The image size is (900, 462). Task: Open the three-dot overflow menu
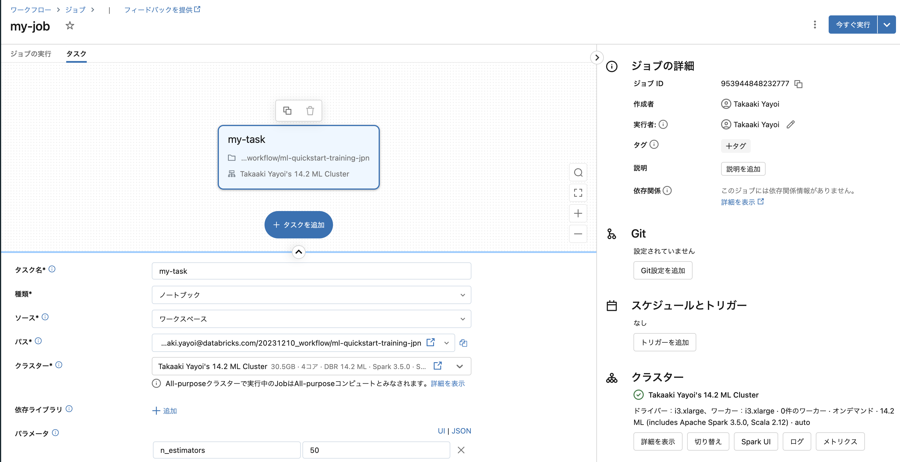pos(814,25)
